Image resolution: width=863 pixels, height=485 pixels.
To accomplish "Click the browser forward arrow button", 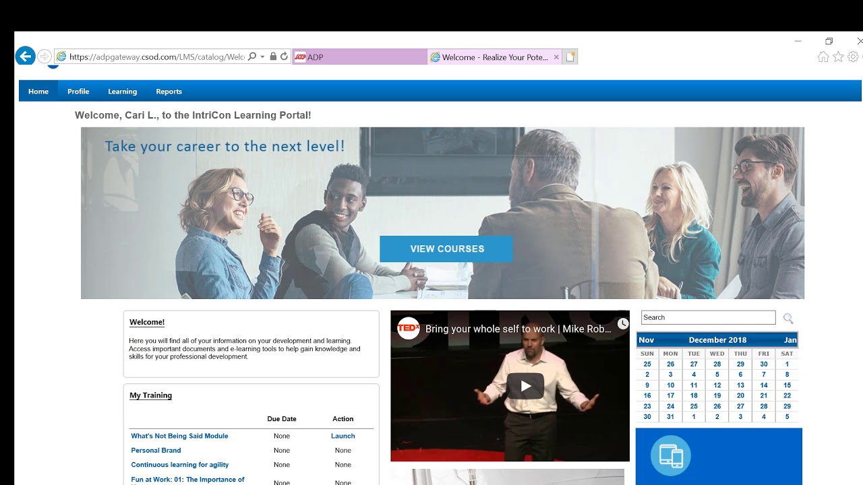I will [x=44, y=57].
